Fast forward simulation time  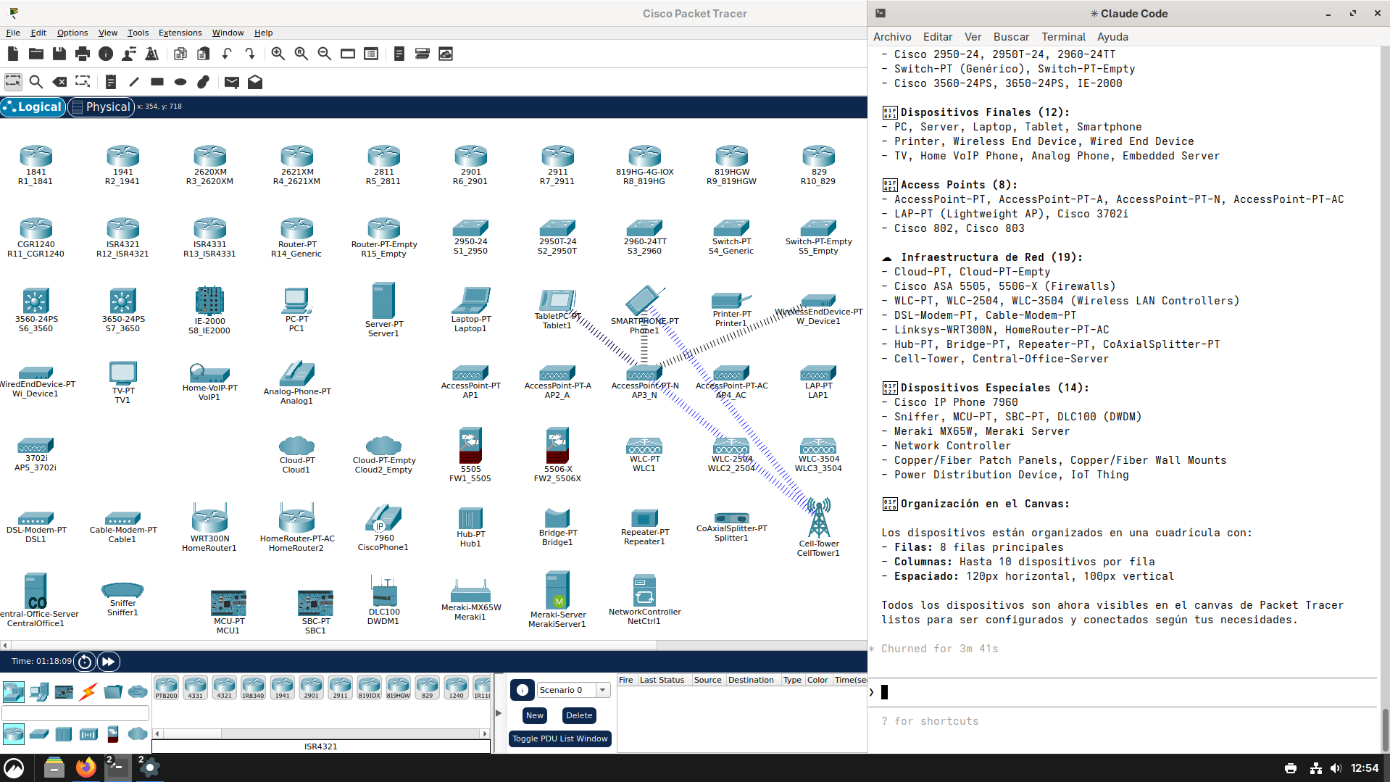(x=109, y=661)
